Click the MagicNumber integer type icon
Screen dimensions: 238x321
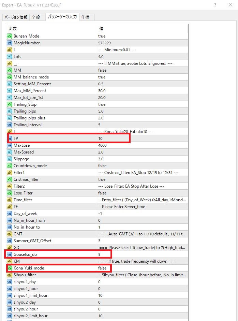tap(10, 43)
